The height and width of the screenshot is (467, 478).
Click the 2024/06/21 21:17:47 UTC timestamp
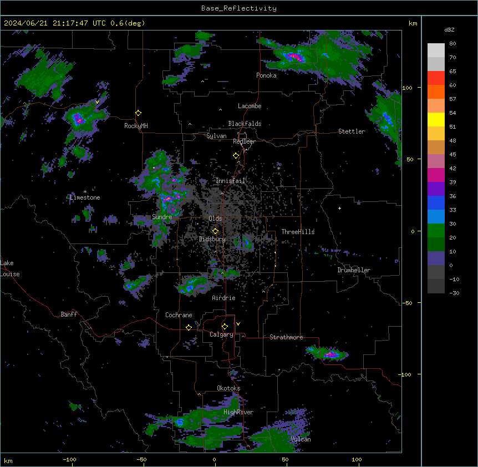click(55, 23)
